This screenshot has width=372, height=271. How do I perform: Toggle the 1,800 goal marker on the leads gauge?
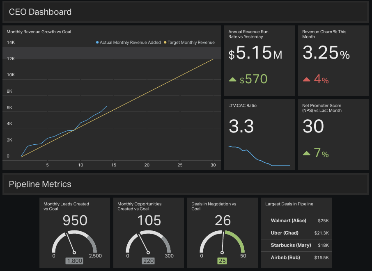[74, 260]
